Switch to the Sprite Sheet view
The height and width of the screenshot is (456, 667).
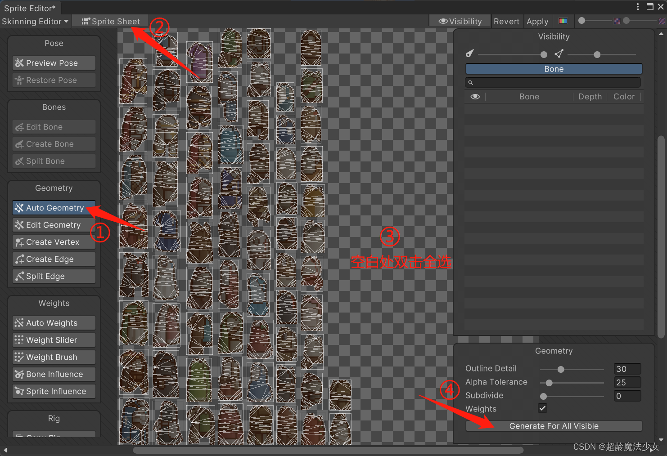(111, 21)
